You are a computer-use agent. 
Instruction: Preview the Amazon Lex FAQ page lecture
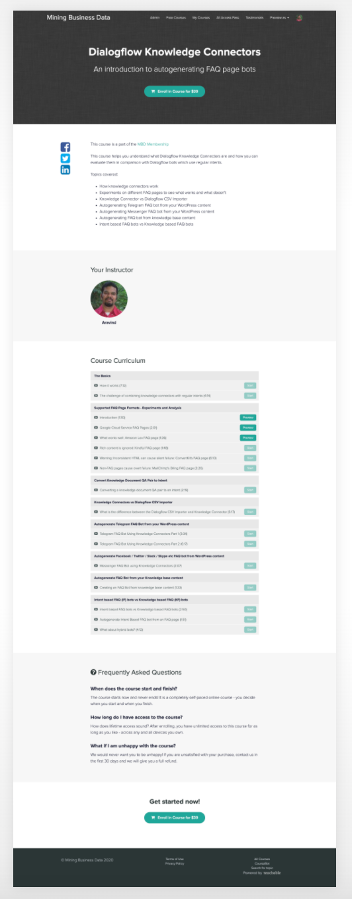tap(248, 438)
